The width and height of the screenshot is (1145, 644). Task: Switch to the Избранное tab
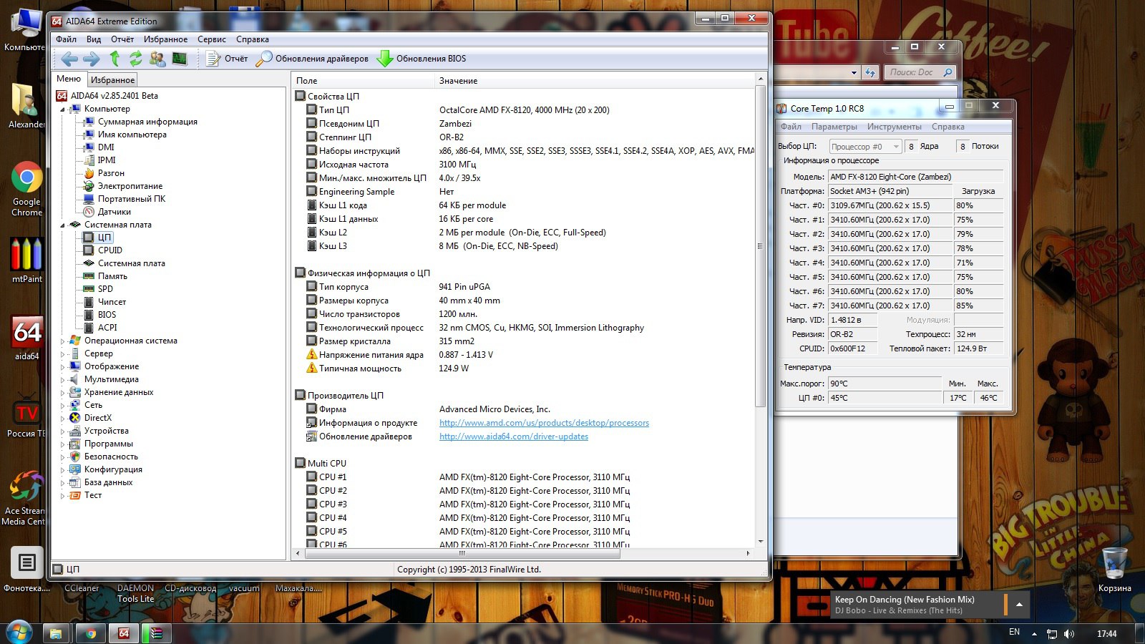click(x=112, y=80)
